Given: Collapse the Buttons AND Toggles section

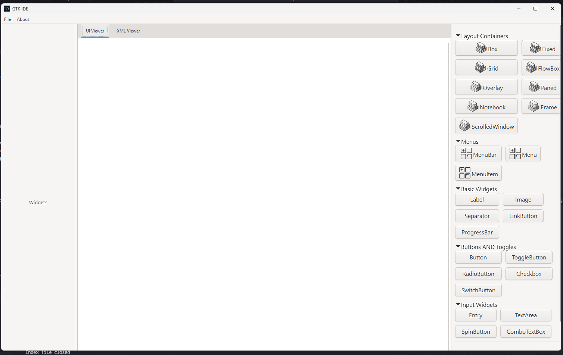Looking at the screenshot, I should 458,246.
